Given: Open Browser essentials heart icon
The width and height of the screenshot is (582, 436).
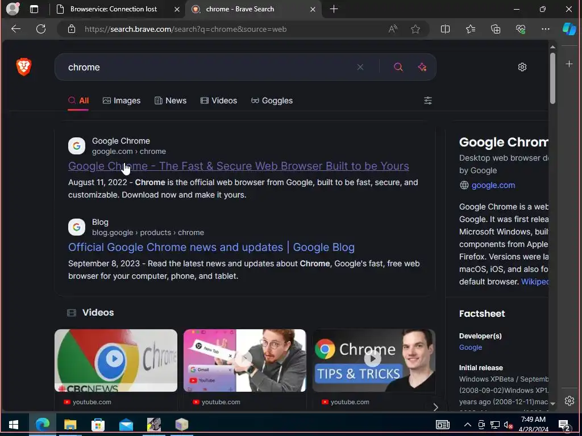Looking at the screenshot, I should click(x=521, y=29).
